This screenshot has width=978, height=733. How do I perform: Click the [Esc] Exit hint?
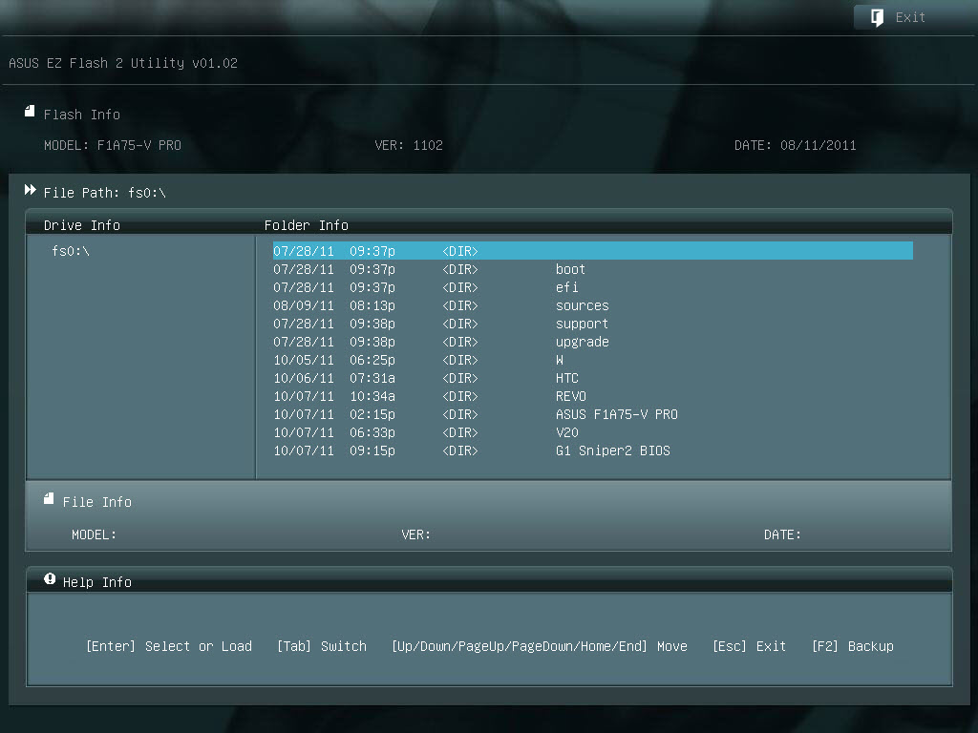[x=749, y=646]
